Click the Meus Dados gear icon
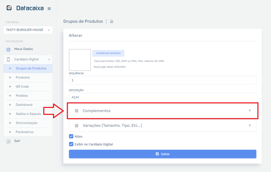Viewport: 271px width, 172px height. click(8, 49)
